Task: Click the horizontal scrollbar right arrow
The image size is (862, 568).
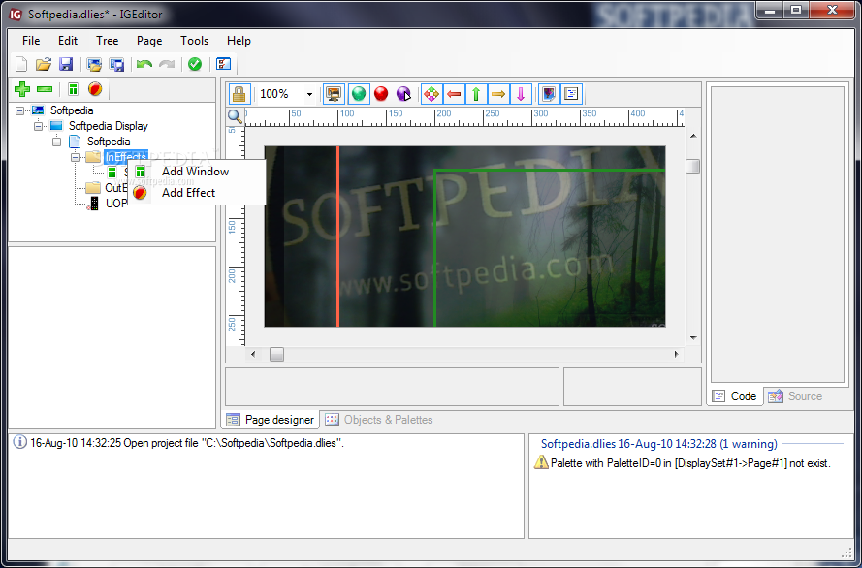Action: pos(677,355)
